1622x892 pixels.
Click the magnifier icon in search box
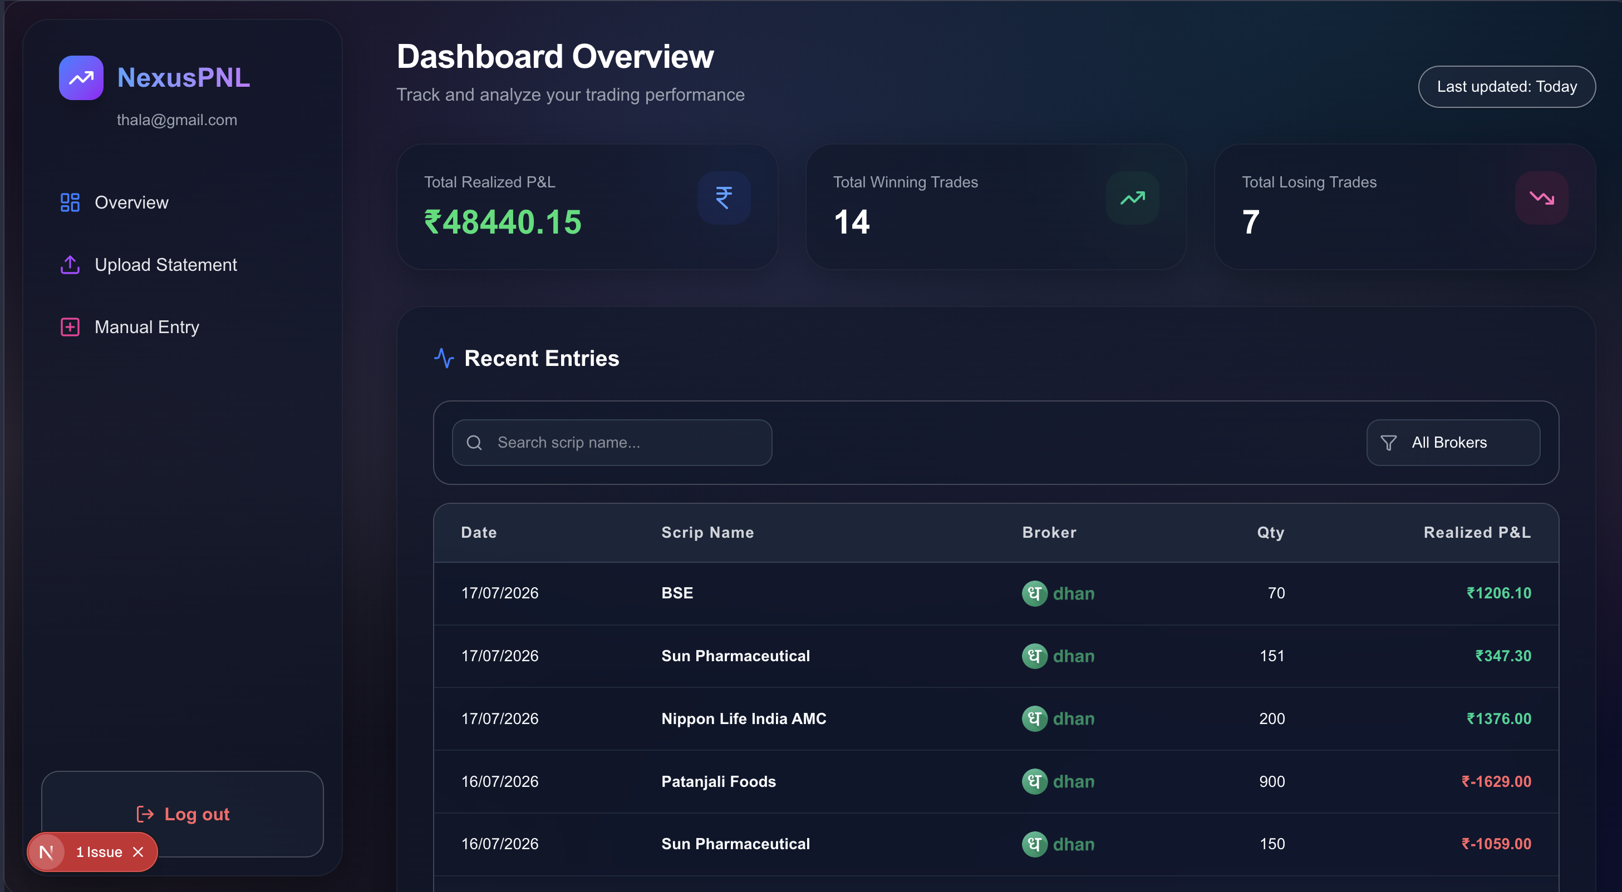[x=474, y=443]
